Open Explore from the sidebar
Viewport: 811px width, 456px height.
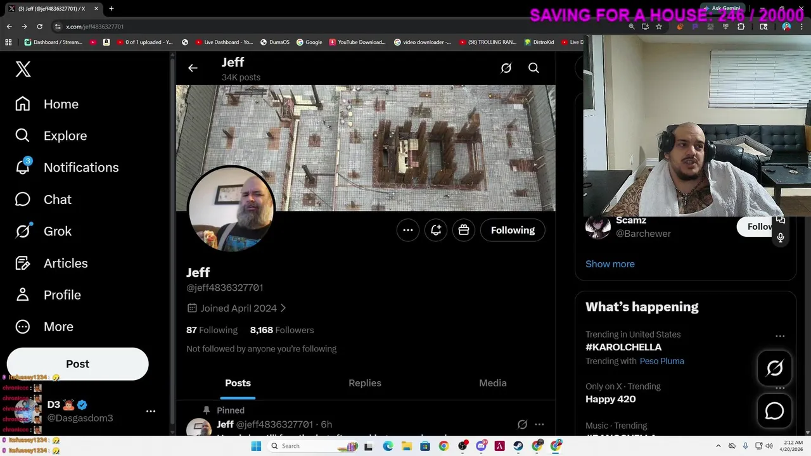click(x=51, y=136)
